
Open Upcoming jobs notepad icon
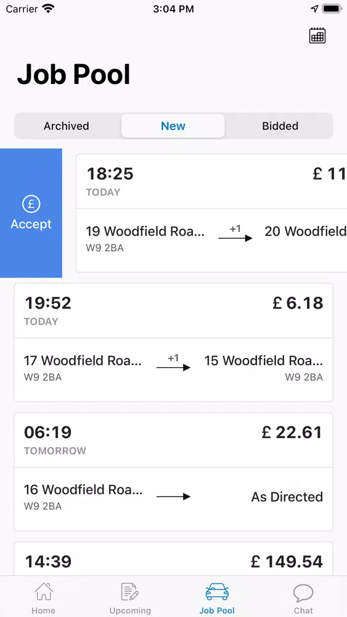[130, 592]
